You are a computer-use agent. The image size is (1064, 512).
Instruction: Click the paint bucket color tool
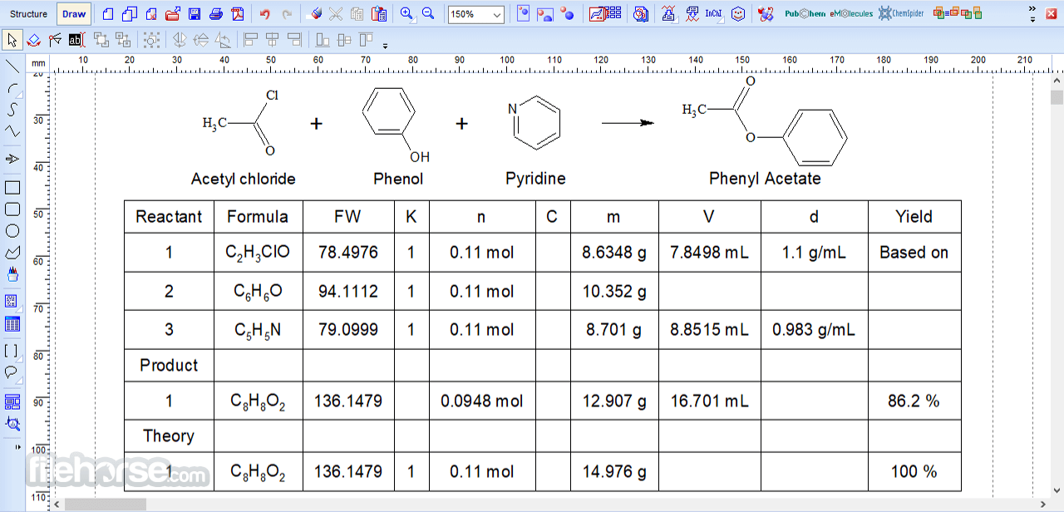click(x=12, y=273)
